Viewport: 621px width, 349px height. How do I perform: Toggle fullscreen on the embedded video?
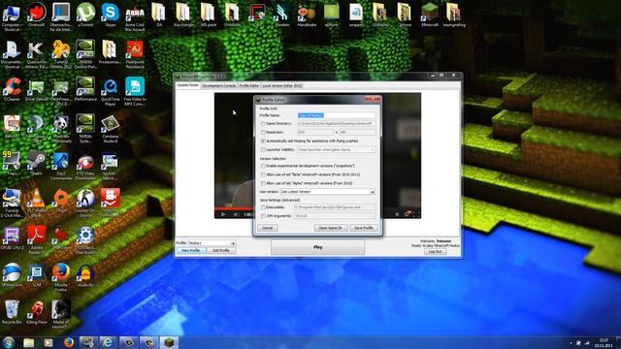coord(416,214)
